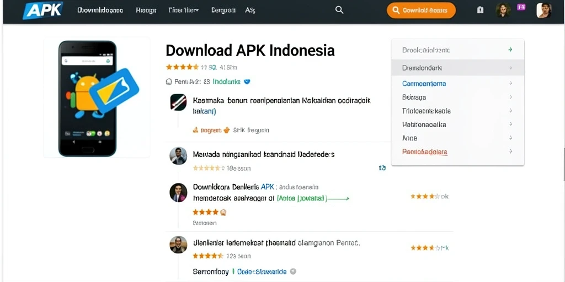Click the phone app preview thumbnail
This screenshot has width=565, height=282.
click(97, 97)
